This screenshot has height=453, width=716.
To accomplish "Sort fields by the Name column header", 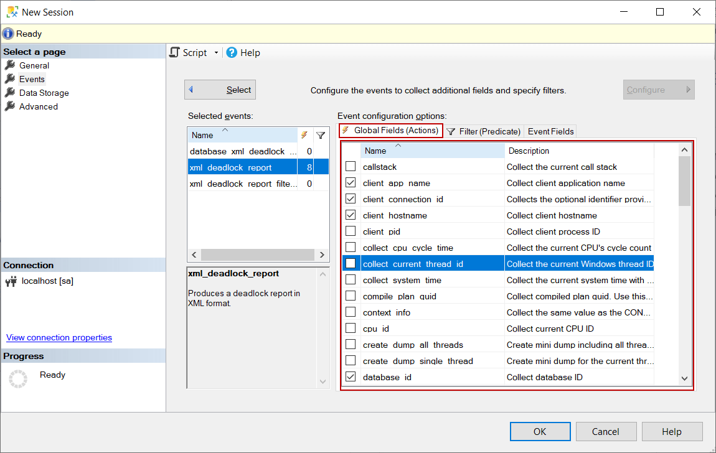I will (377, 151).
